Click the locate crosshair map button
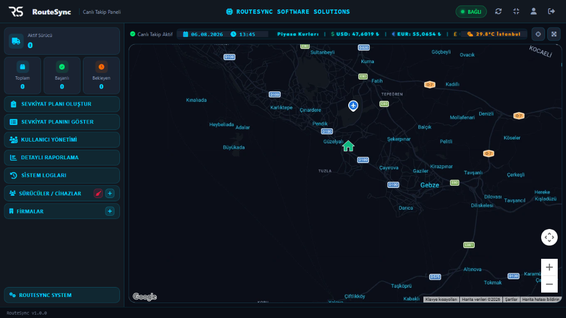The width and height of the screenshot is (566, 318). coord(538,34)
